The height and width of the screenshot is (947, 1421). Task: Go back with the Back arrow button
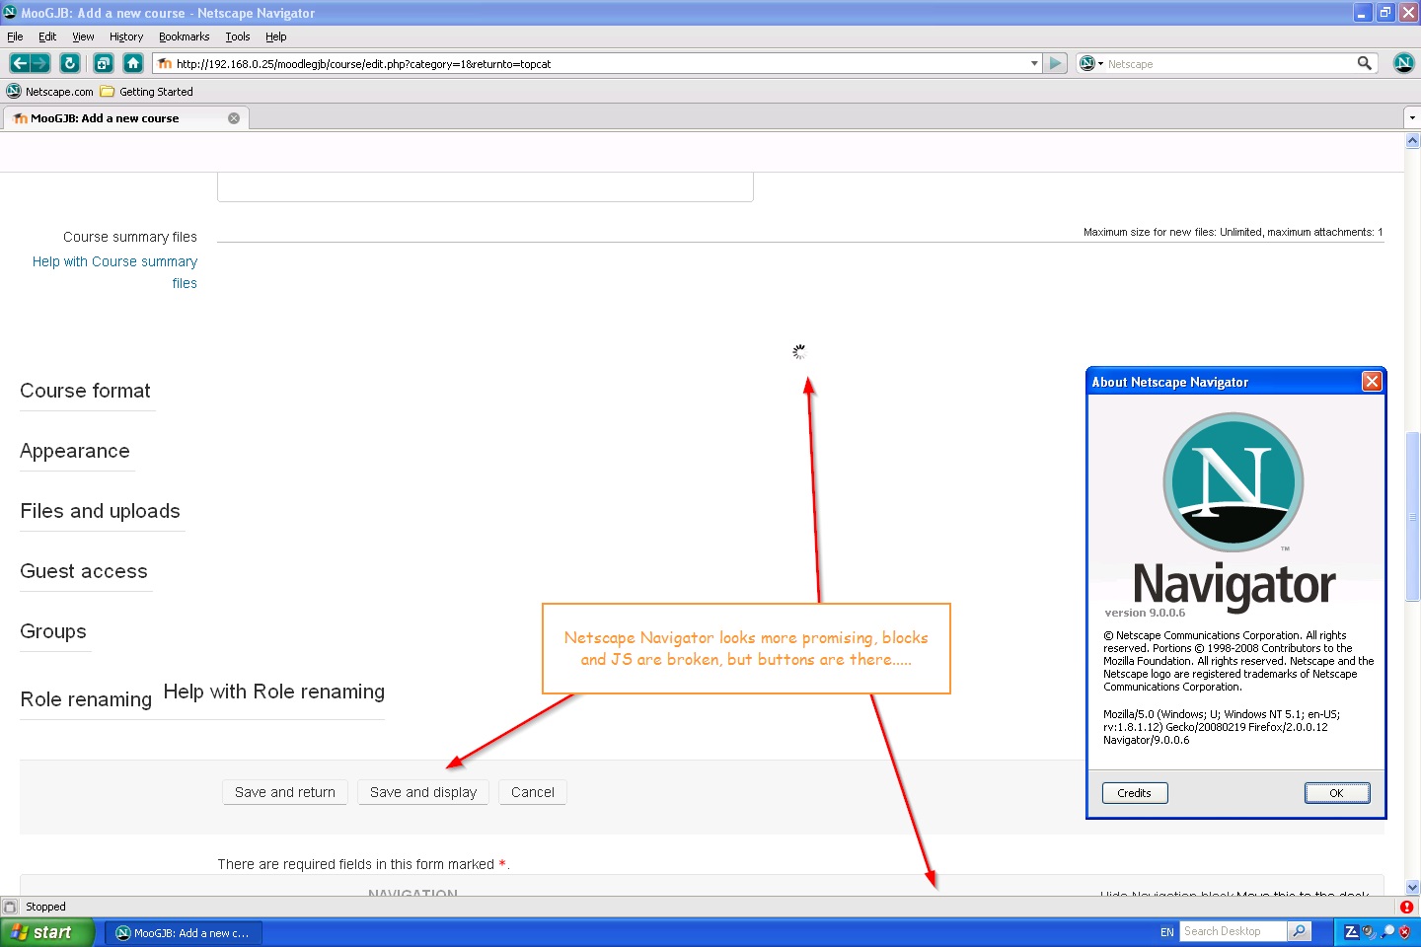coord(19,63)
